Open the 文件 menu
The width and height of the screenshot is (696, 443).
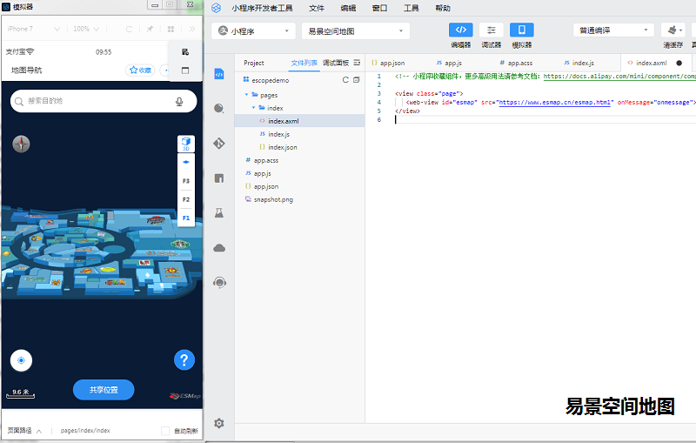click(x=317, y=8)
